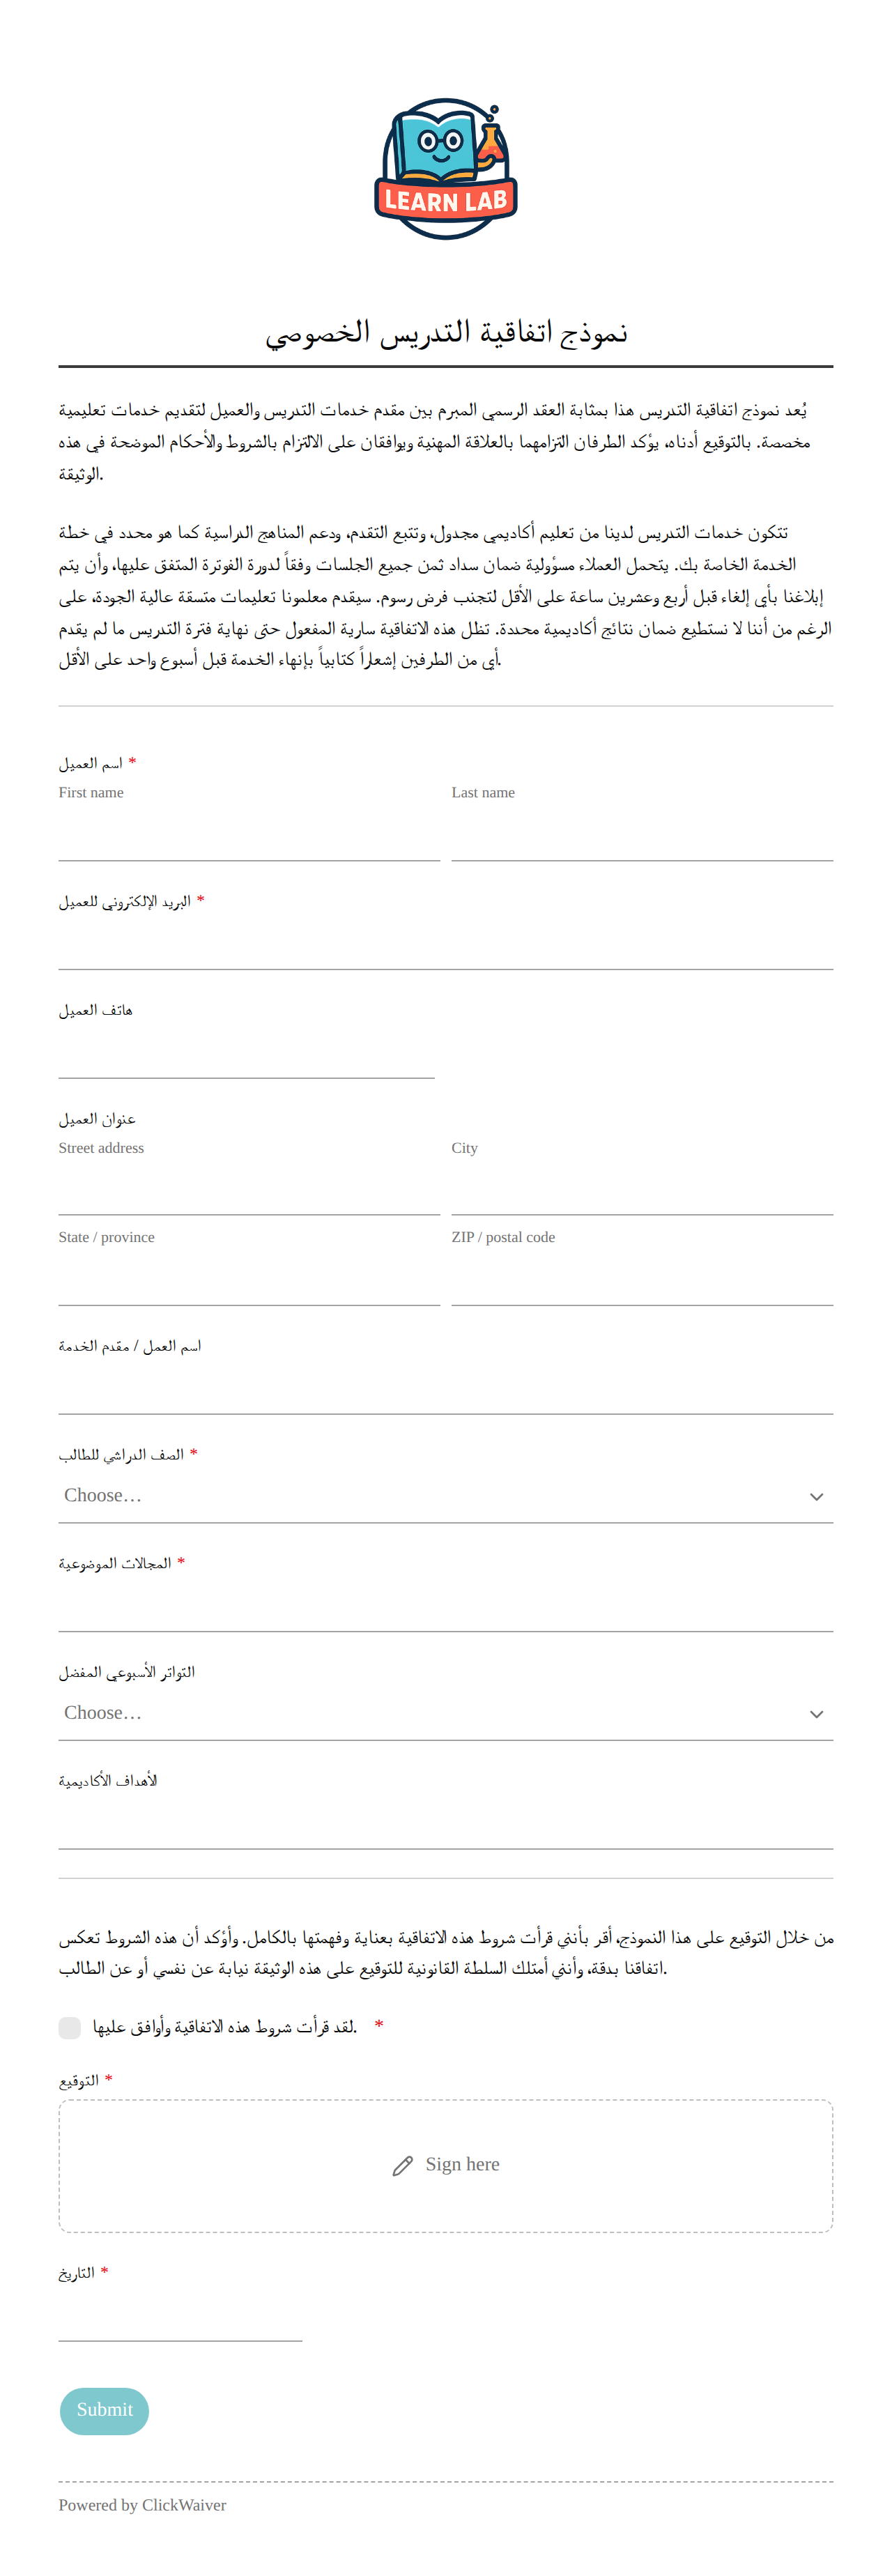Viewport: 892px width, 2576px height.
Task: Expand the student grade level chevron
Action: [x=816, y=1497]
